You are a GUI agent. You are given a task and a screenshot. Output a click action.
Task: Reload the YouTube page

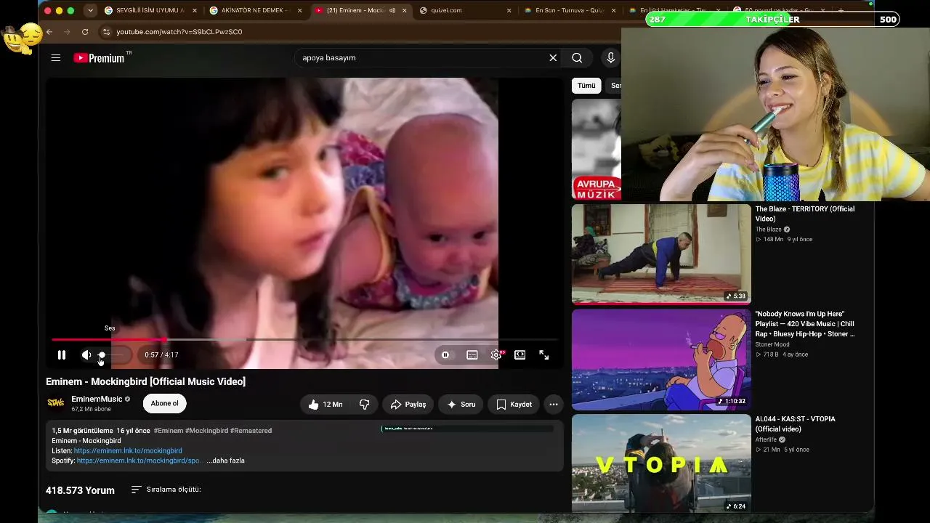(x=85, y=32)
